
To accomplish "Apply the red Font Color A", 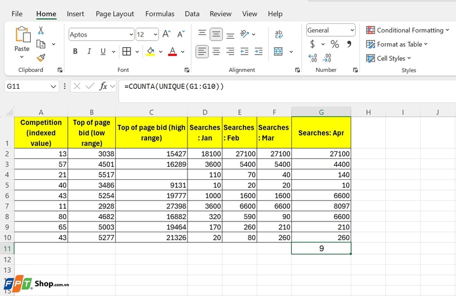I will tap(173, 52).
